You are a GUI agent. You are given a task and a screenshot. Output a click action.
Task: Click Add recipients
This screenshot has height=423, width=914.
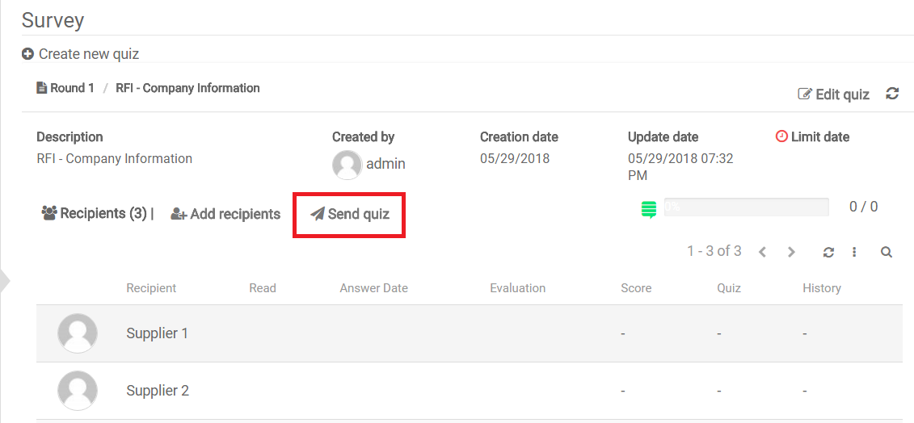coord(225,214)
